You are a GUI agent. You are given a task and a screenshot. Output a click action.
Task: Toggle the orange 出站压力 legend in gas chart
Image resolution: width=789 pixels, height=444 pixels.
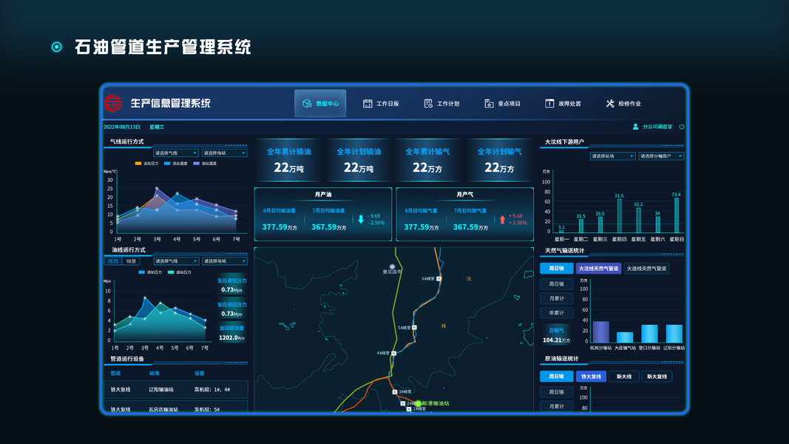click(146, 163)
